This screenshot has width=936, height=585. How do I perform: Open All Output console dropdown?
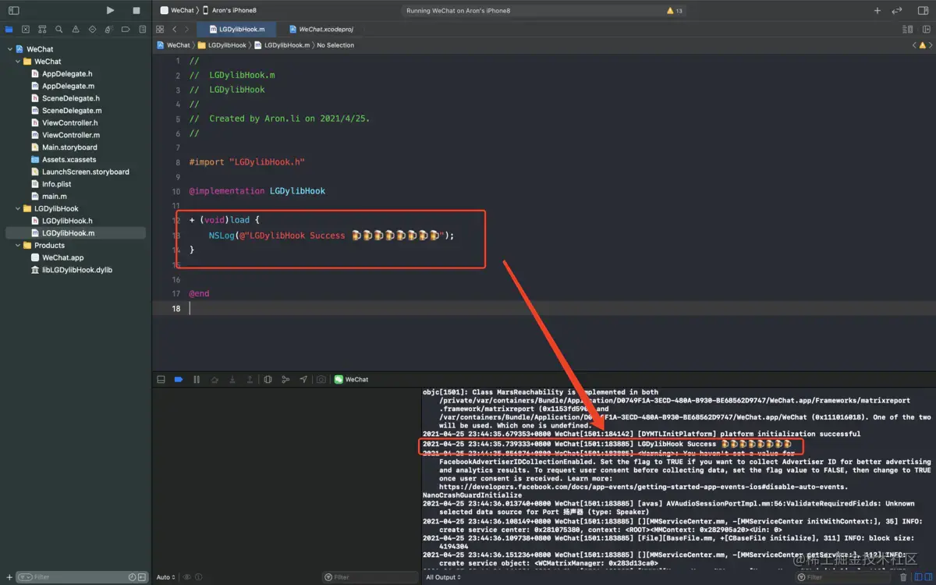443,577
